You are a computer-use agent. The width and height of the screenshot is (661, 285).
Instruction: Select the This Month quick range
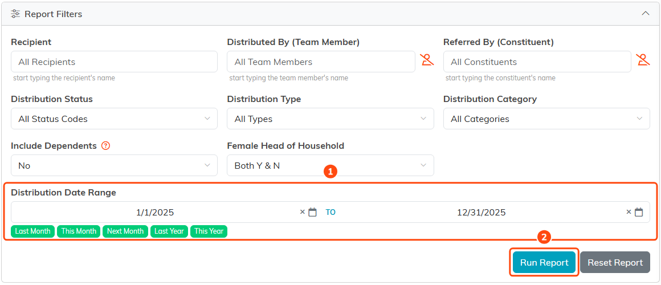[x=79, y=231]
